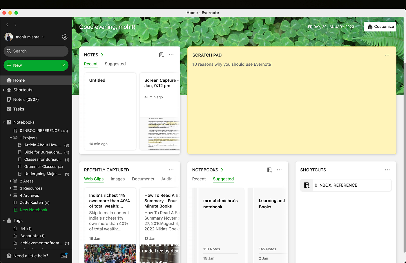
Task: Create a new notebook from Notebooks widget icon
Action: pyautogui.click(x=270, y=170)
